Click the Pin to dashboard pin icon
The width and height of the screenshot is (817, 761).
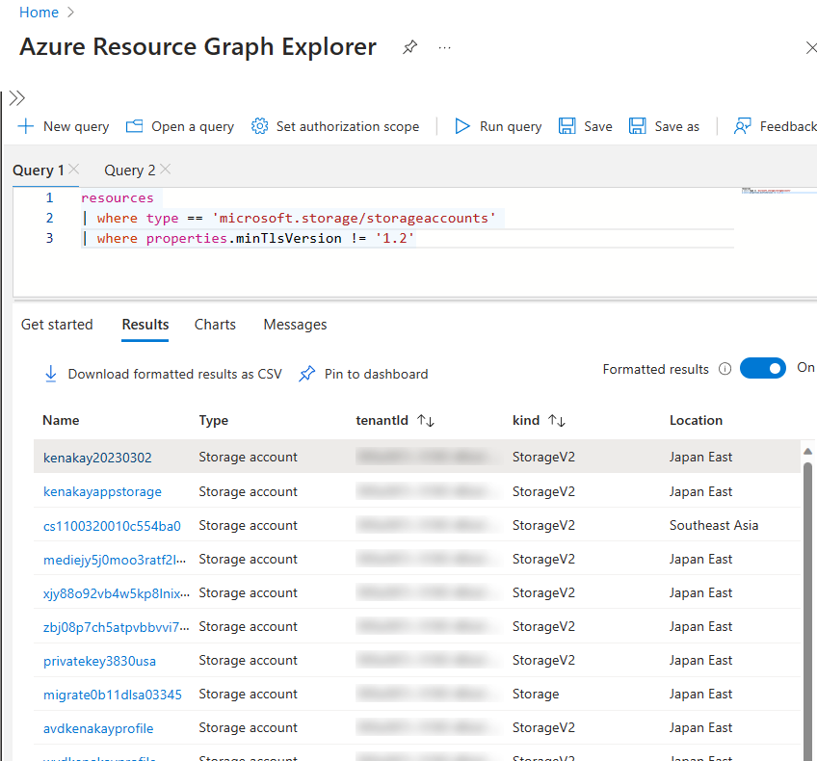[x=307, y=374]
